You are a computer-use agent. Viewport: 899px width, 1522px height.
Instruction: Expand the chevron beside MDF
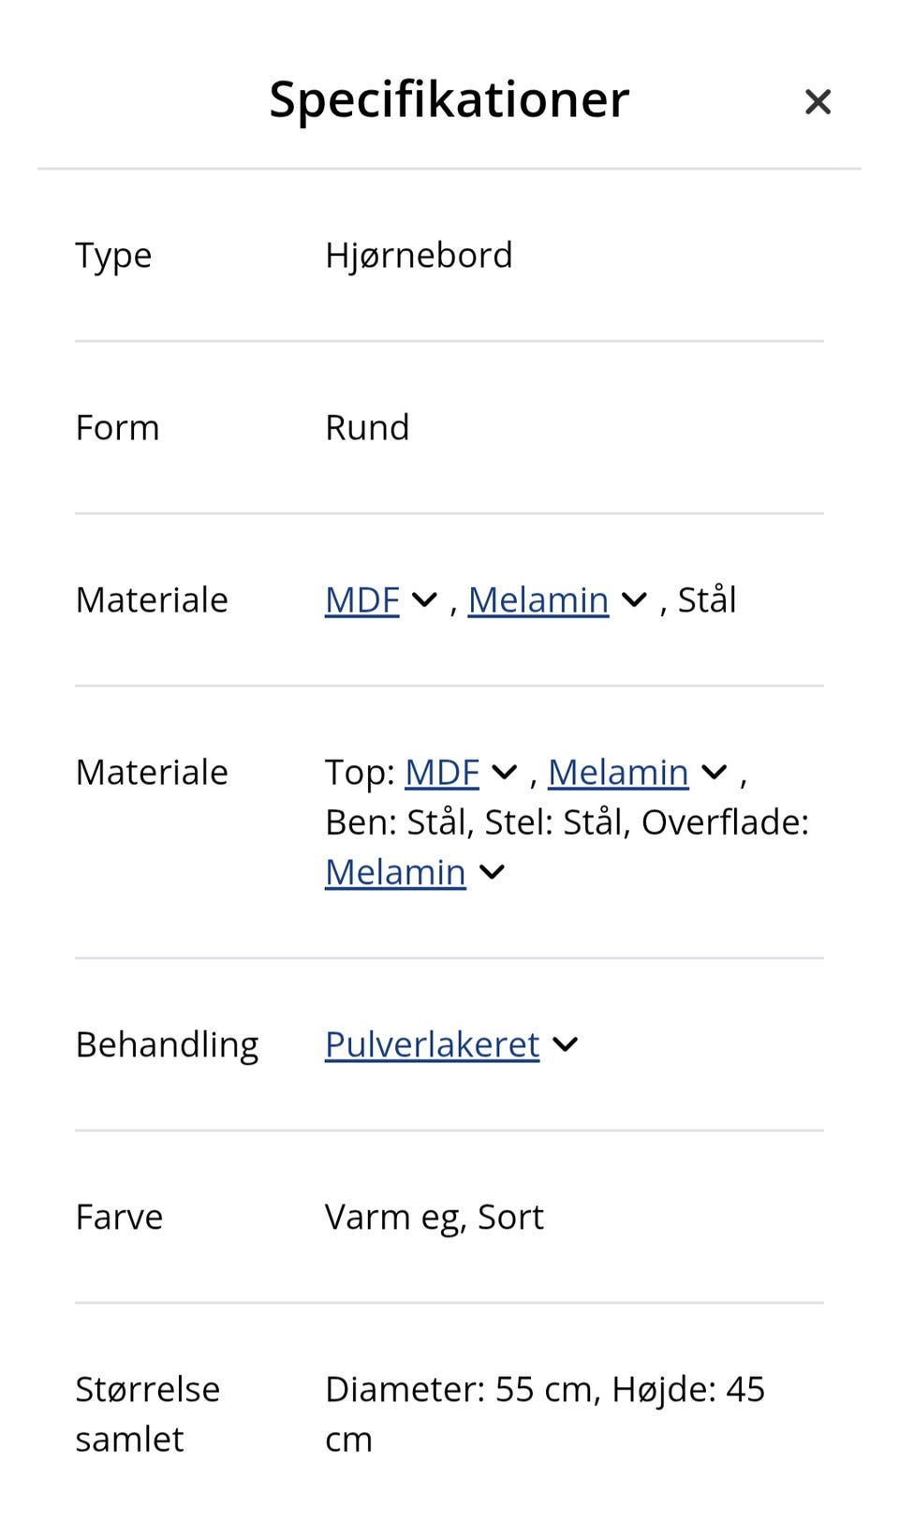click(425, 599)
